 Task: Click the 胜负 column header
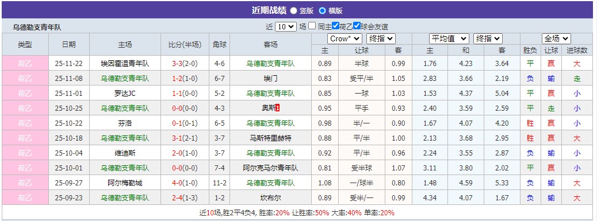pos(530,50)
